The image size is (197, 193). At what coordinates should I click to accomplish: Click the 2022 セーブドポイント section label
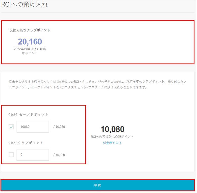tap(28, 115)
